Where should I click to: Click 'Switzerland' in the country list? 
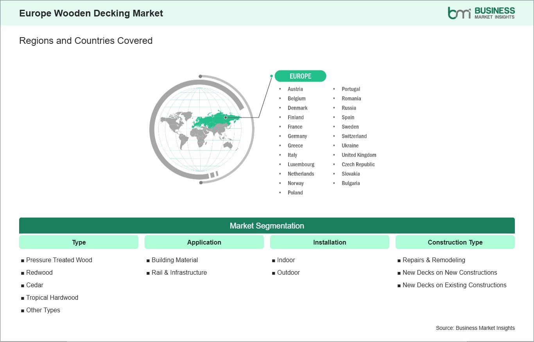coord(354,136)
